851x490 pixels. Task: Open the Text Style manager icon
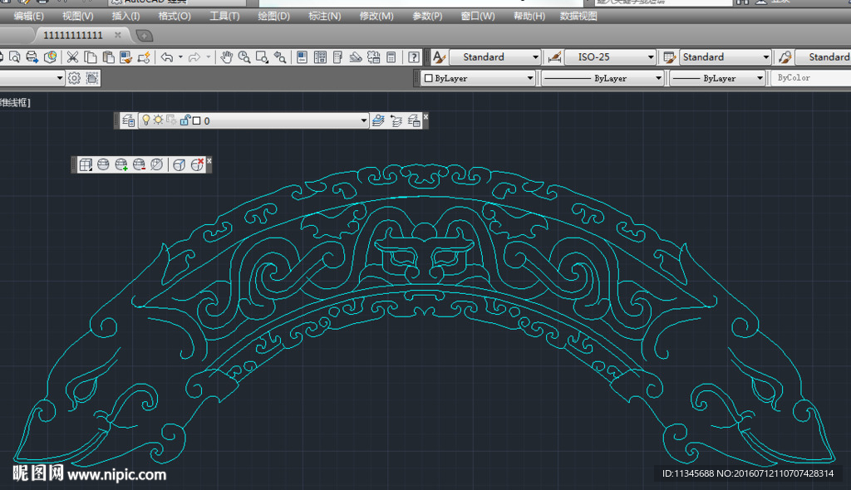pyautogui.click(x=439, y=57)
